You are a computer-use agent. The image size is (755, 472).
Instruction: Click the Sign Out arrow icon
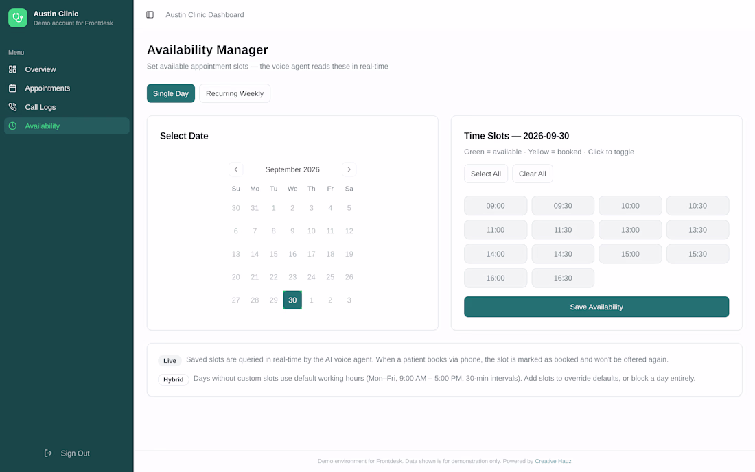click(48, 453)
